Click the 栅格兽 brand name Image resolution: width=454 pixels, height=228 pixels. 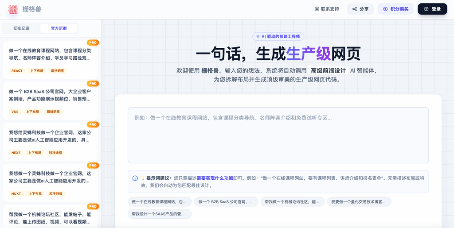click(32, 9)
